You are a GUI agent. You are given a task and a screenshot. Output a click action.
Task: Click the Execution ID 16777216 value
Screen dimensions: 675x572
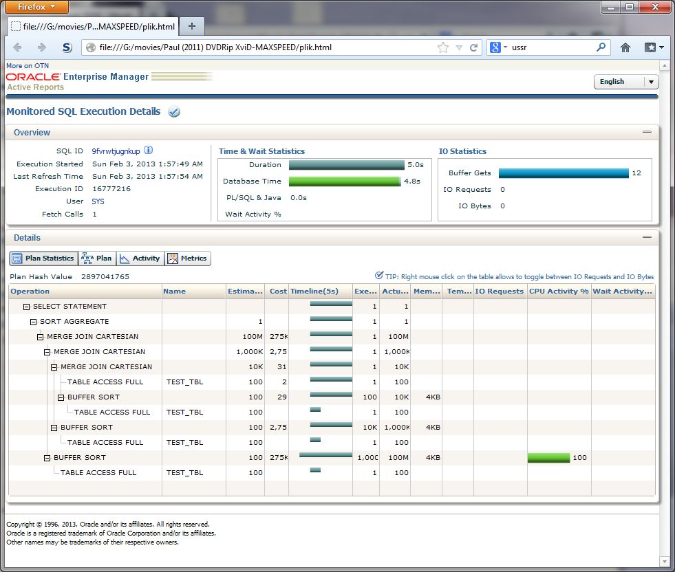point(111,189)
